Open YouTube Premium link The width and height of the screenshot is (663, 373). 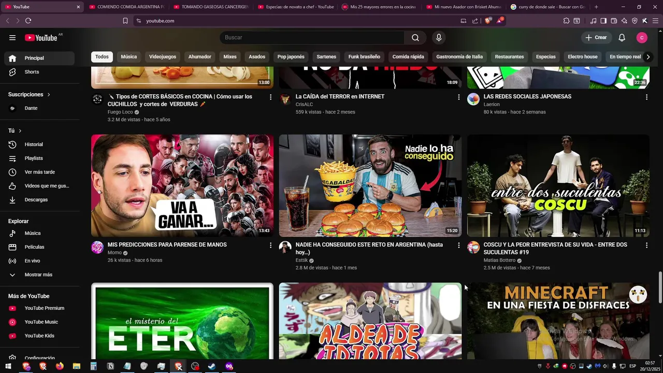click(39, 308)
